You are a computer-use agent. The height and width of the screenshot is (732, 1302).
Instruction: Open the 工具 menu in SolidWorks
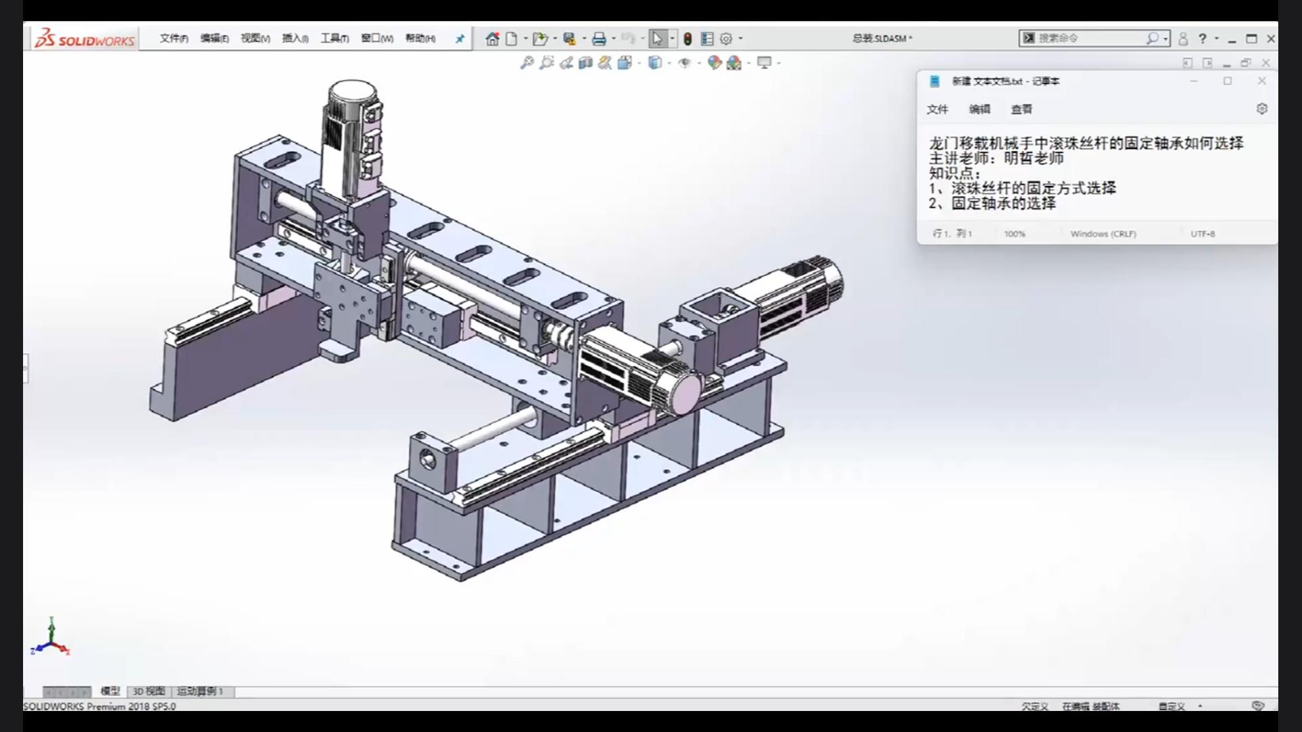(x=334, y=39)
